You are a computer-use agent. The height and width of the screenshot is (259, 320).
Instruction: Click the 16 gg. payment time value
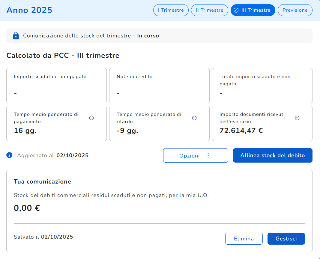coord(25,131)
